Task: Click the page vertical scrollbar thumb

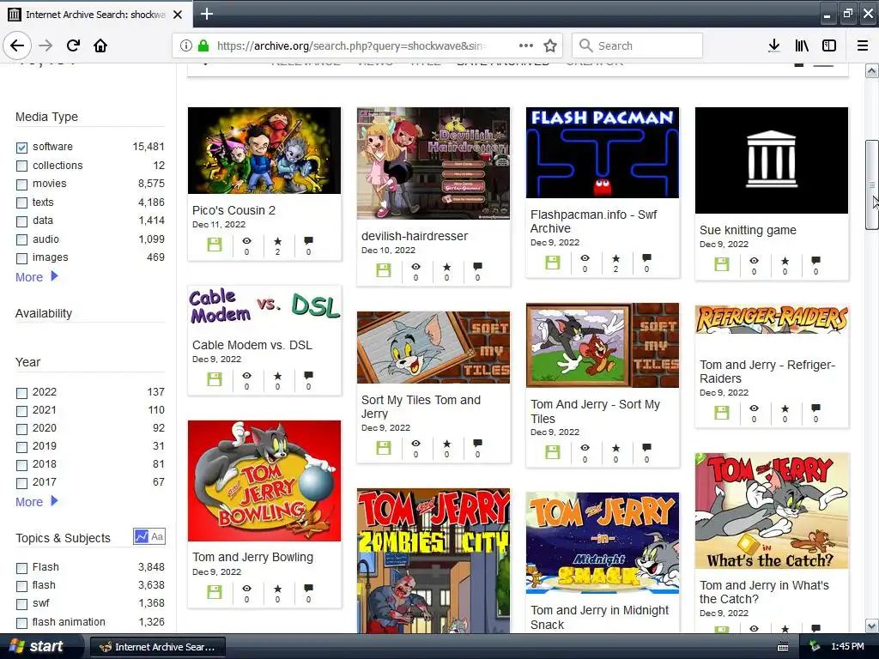Action: 871,184
